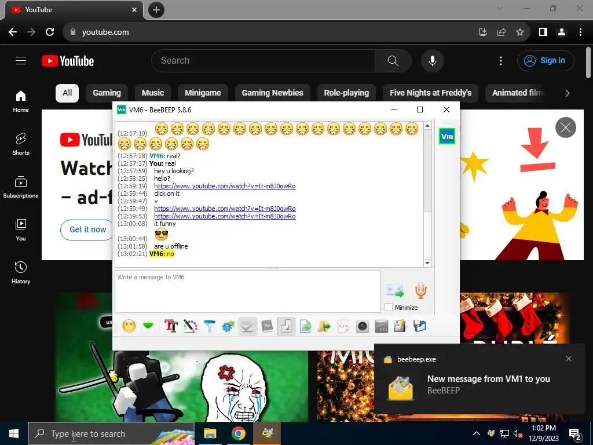Open the font color pencil tool
This screenshot has width=593, height=445.
pos(190,326)
